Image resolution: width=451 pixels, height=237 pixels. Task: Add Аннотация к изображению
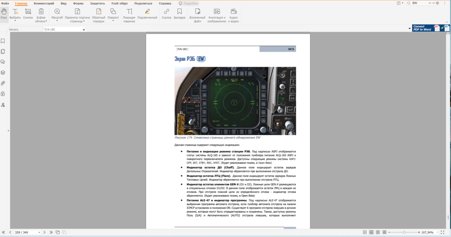click(216, 15)
